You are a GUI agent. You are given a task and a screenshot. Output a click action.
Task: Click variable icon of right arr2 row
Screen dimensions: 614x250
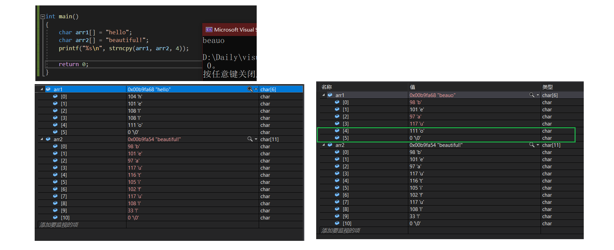pyautogui.click(x=330, y=145)
